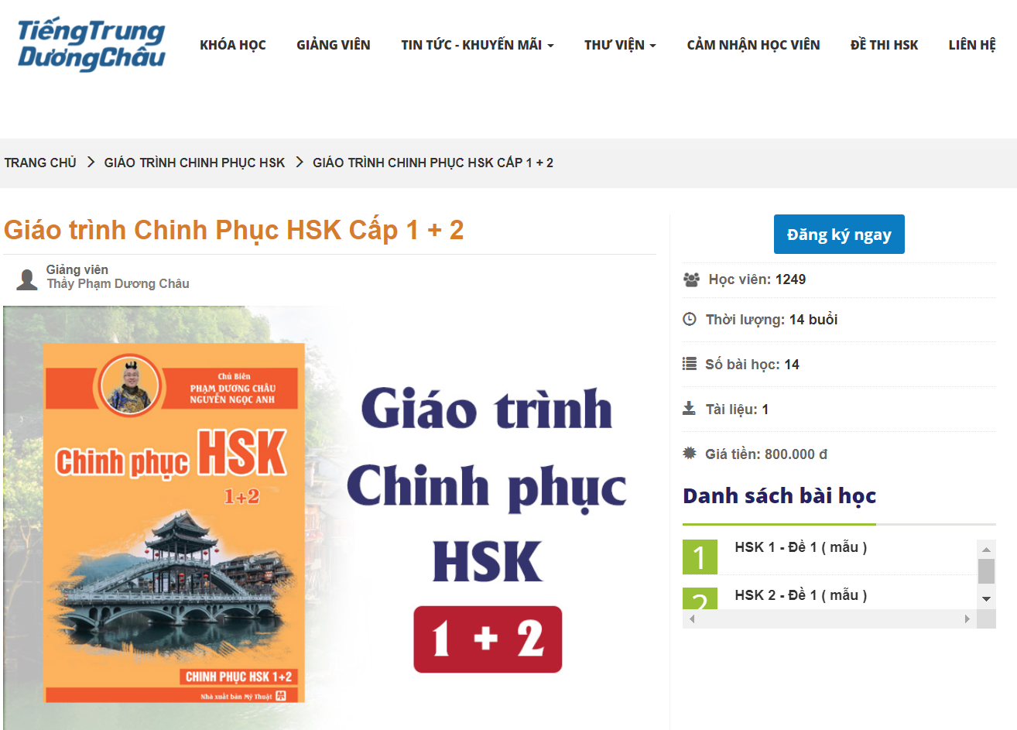Viewport: 1017px width, 730px height.
Task: Click the list icon beside Số bài học
Action: [x=690, y=364]
